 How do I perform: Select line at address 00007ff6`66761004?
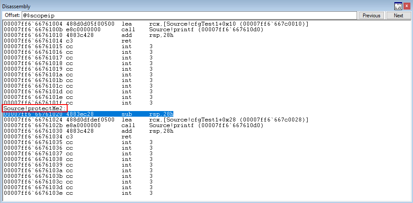(156, 24)
